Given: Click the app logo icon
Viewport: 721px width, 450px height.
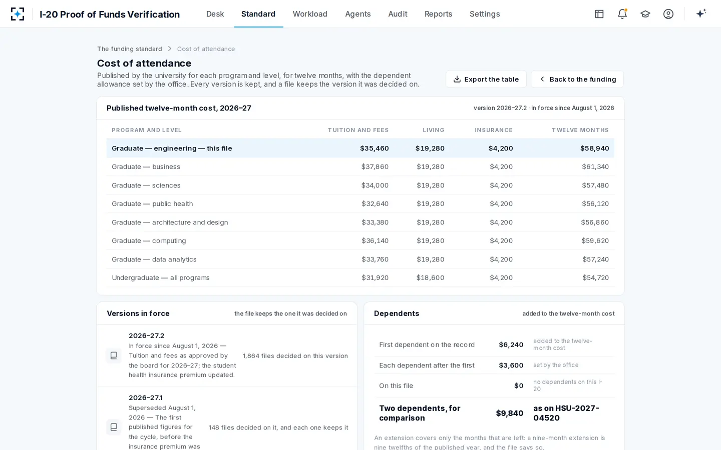Looking at the screenshot, I should click(18, 14).
